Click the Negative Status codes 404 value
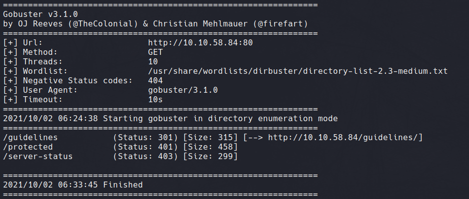469x199 pixels. coord(155,81)
